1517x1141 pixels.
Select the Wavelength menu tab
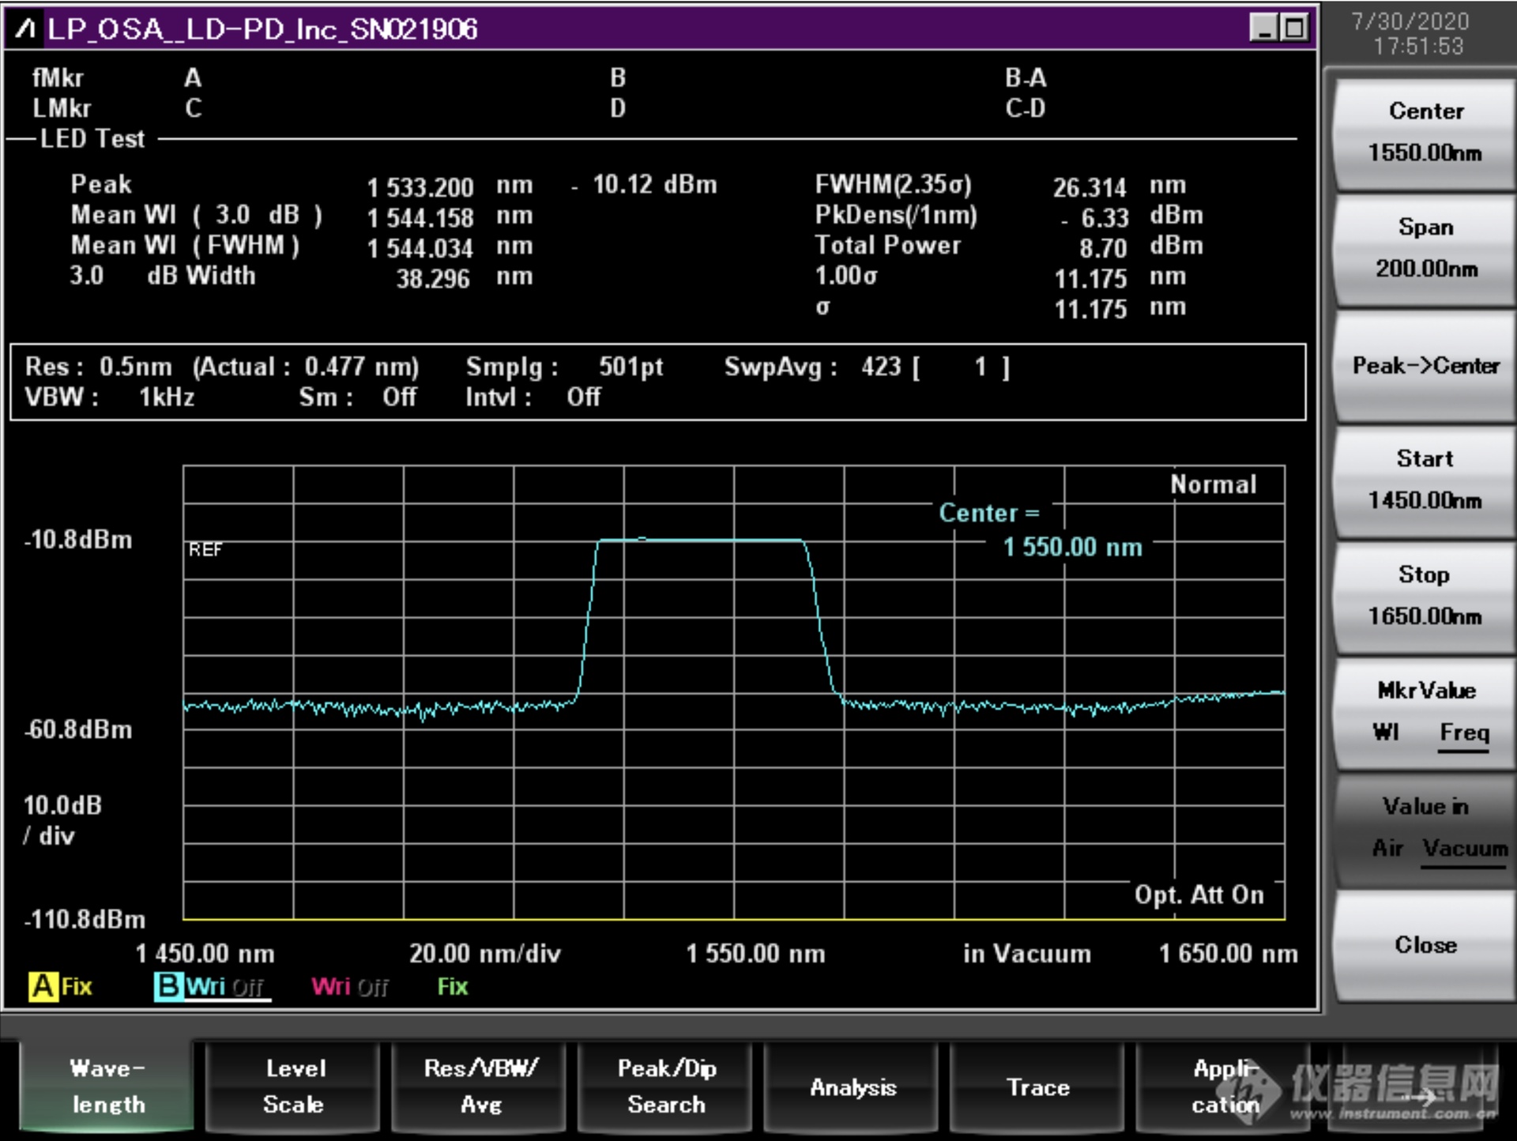click(x=107, y=1086)
